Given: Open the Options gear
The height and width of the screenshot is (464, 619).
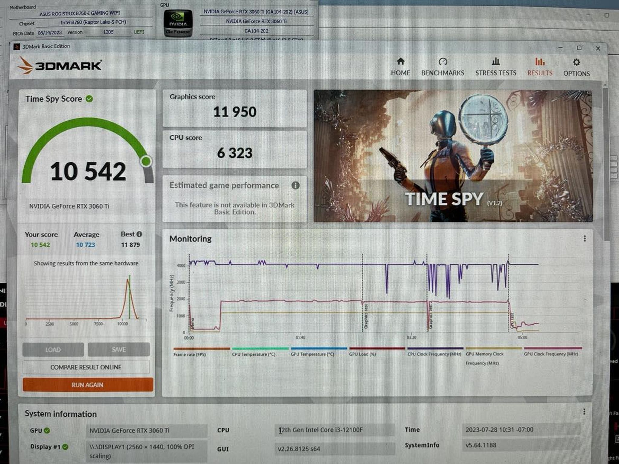Looking at the screenshot, I should point(576,62).
